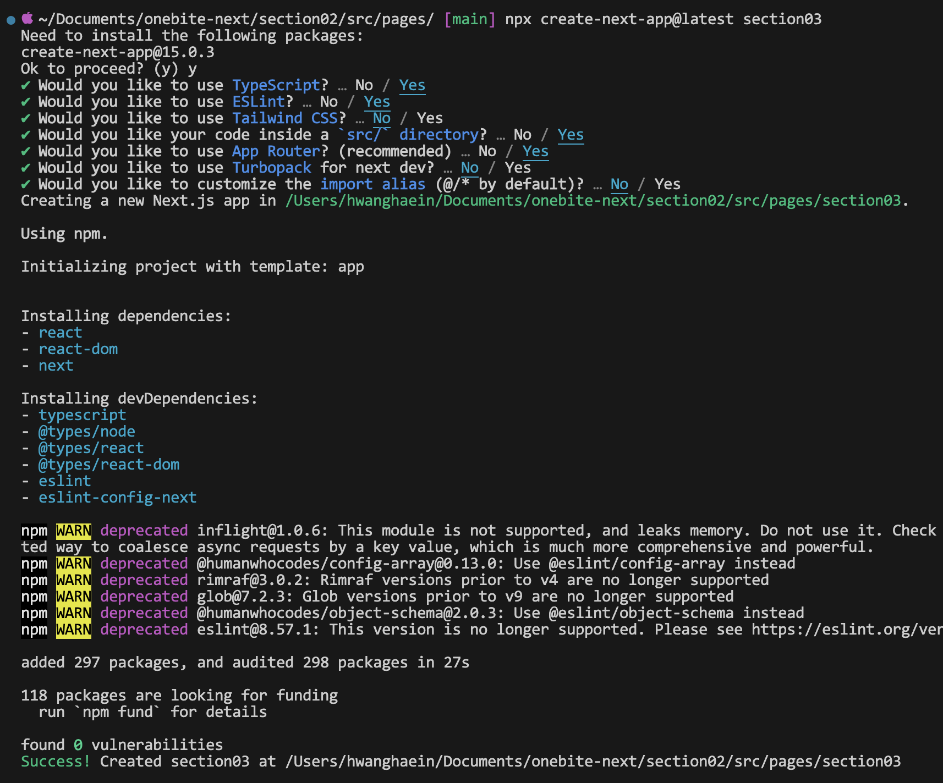Screen dimensions: 943x783
Task: Click the green checkmark beside the TypeScript question
Action: [25, 86]
